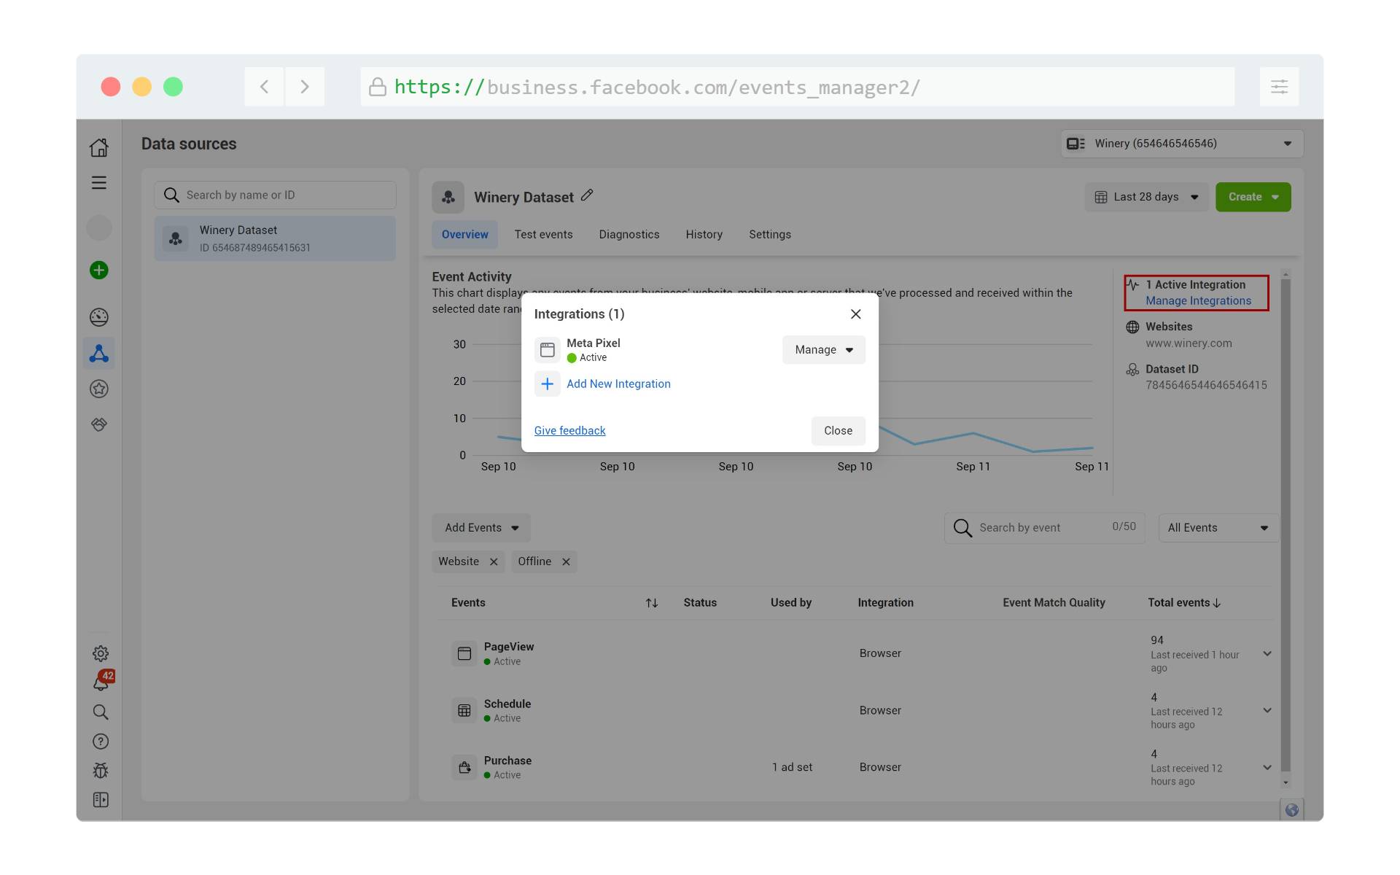
Task: Open the Home icon in the left sidebar
Action: pyautogui.click(x=99, y=147)
